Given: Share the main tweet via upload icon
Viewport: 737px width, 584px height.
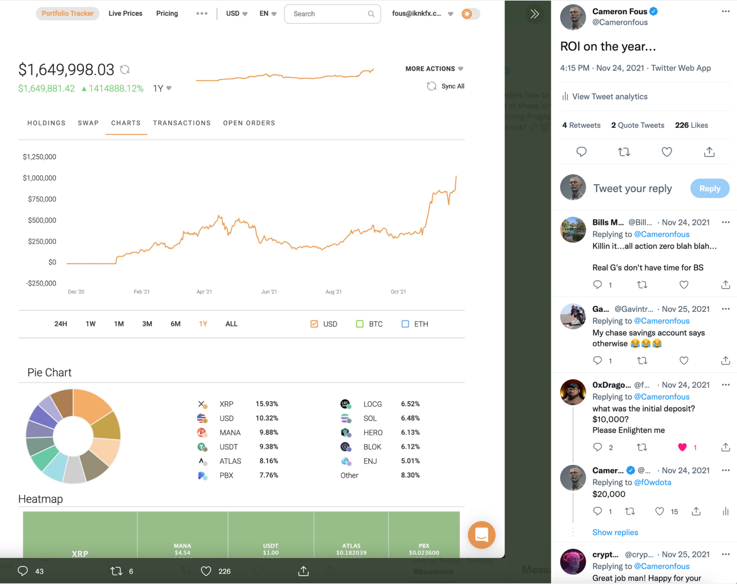Looking at the screenshot, I should 709,152.
